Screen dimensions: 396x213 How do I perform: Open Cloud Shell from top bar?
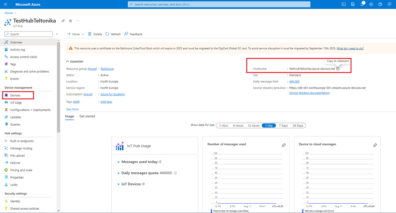(344, 4)
